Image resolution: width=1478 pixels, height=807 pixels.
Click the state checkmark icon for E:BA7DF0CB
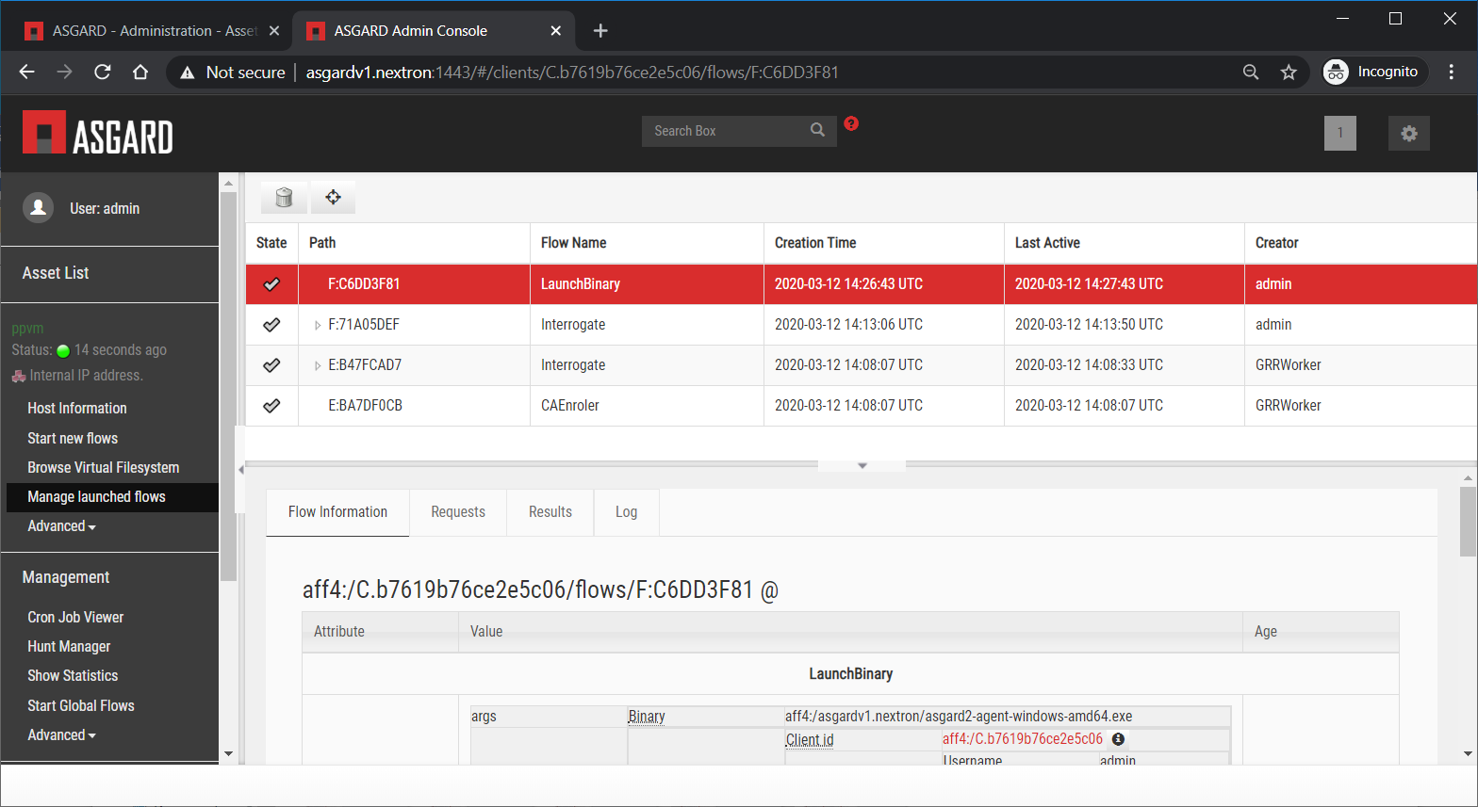(271, 405)
